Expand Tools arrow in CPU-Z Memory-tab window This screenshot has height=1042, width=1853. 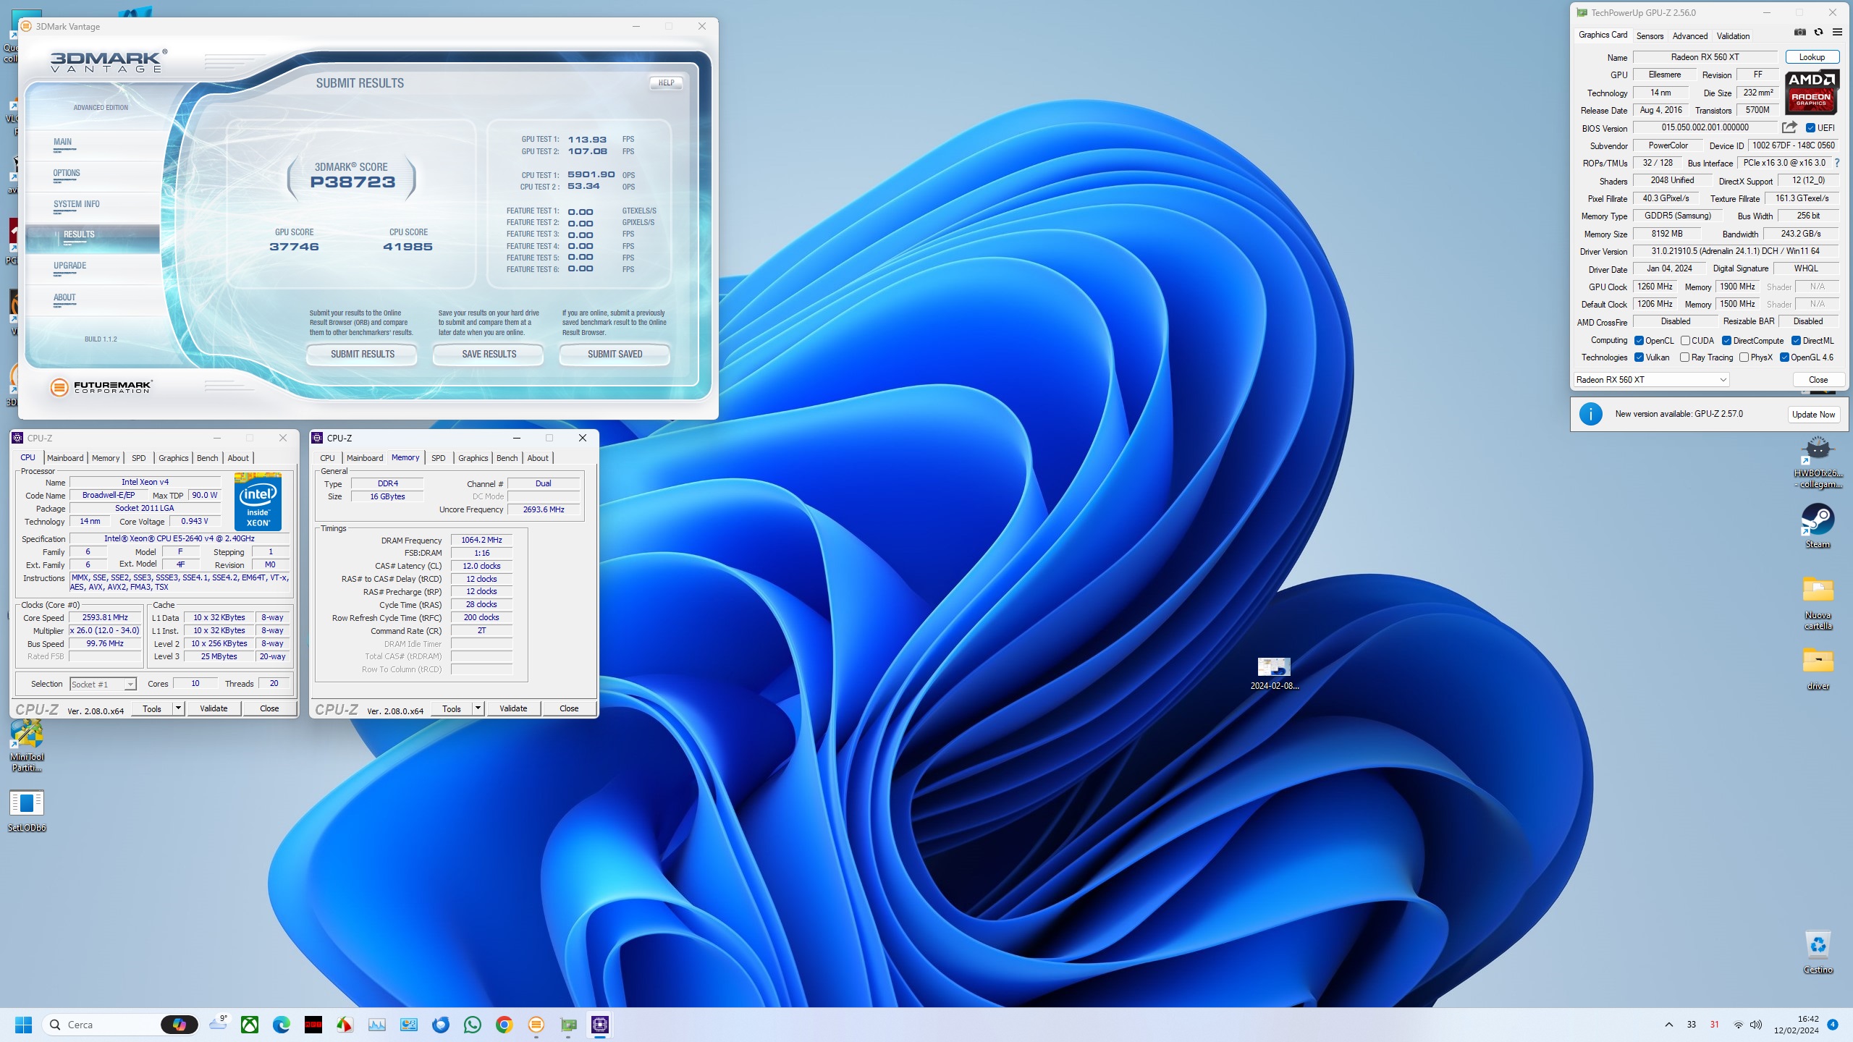tap(478, 708)
